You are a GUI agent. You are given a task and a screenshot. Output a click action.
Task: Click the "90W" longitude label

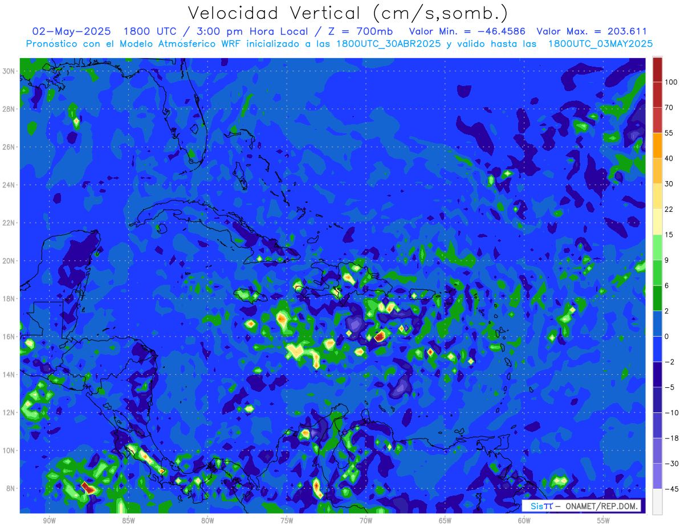pyautogui.click(x=49, y=521)
